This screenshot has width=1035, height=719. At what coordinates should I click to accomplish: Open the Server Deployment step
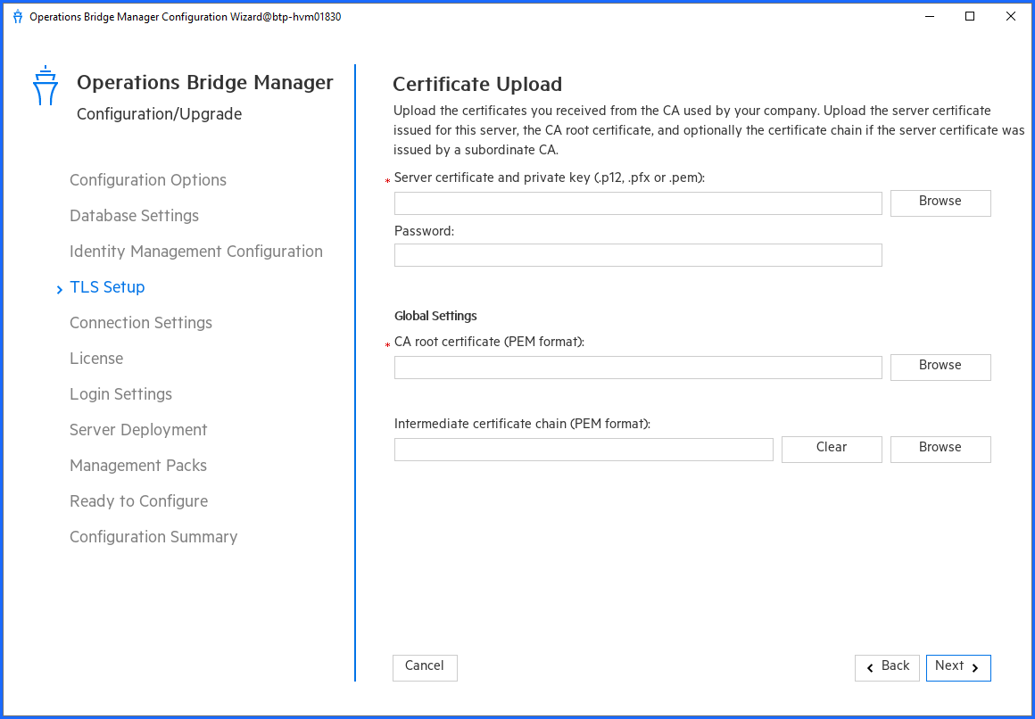pos(138,430)
